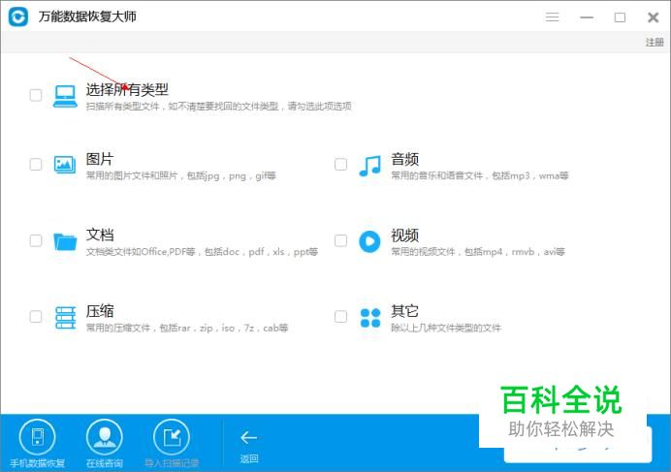
Task: Click the 注册 register link
Action: [655, 43]
